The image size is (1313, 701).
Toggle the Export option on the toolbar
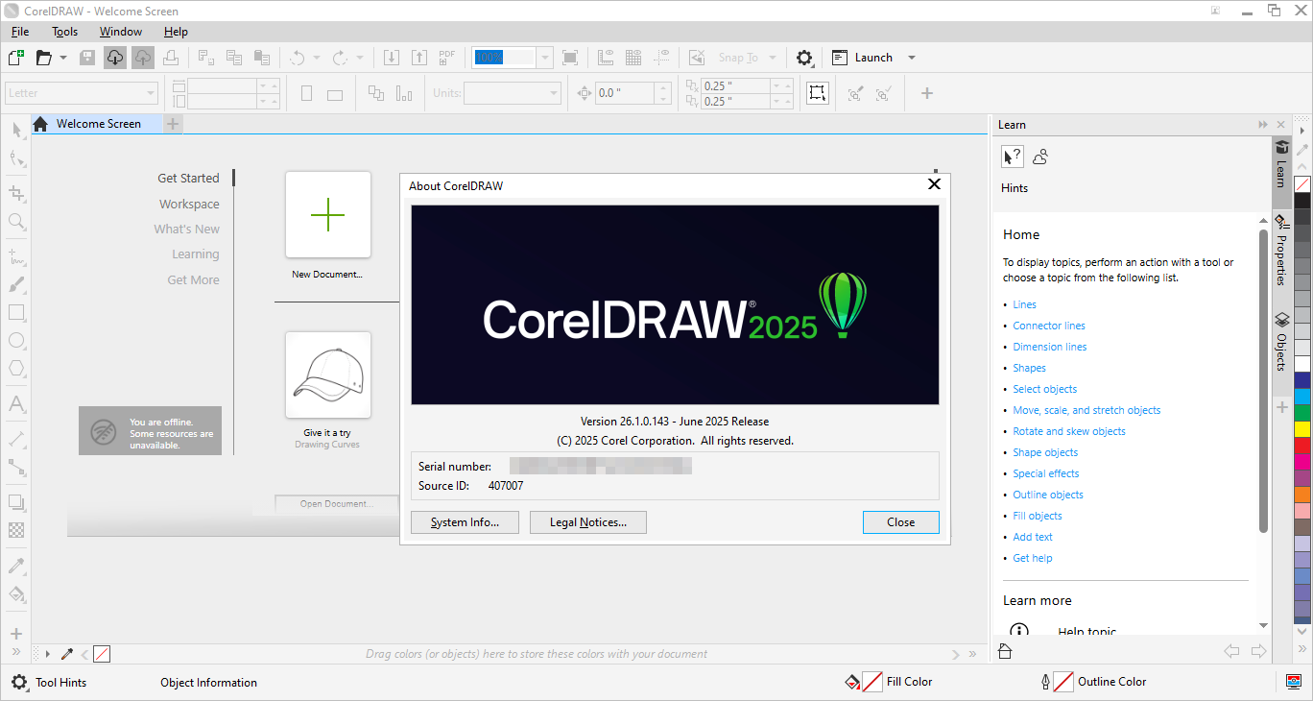(419, 58)
